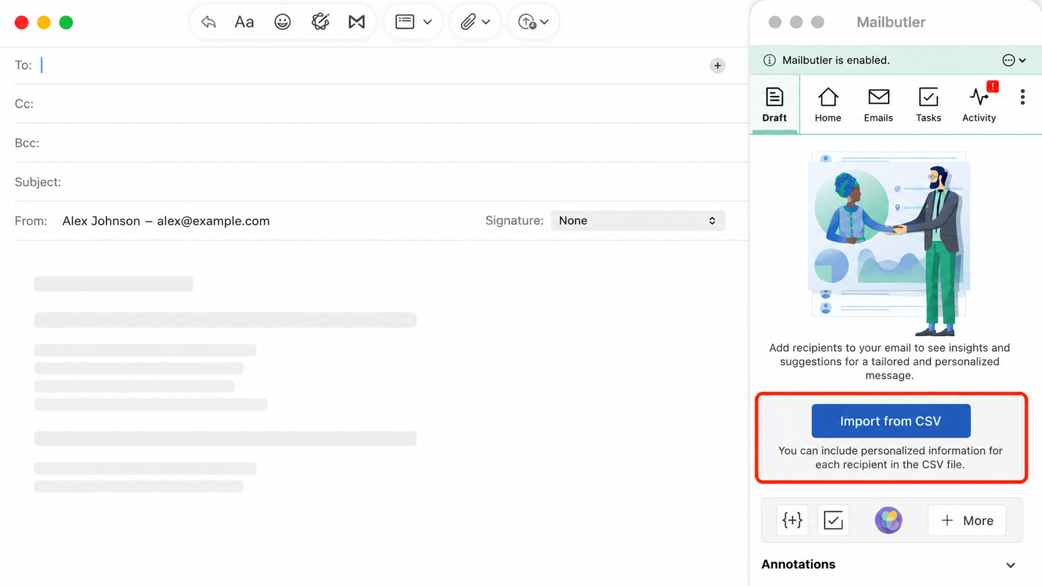Open the emoji picker smiley icon
1042x586 pixels.
[x=282, y=22]
